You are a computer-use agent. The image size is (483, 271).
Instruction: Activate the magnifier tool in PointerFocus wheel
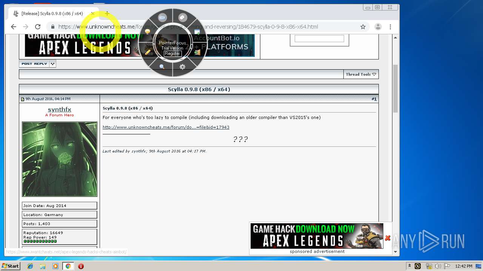click(162, 67)
